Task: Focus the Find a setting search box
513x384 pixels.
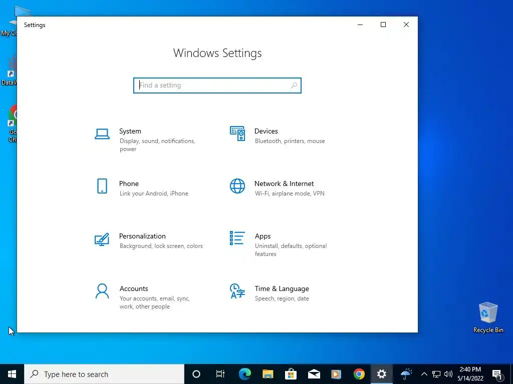Action: pos(217,85)
